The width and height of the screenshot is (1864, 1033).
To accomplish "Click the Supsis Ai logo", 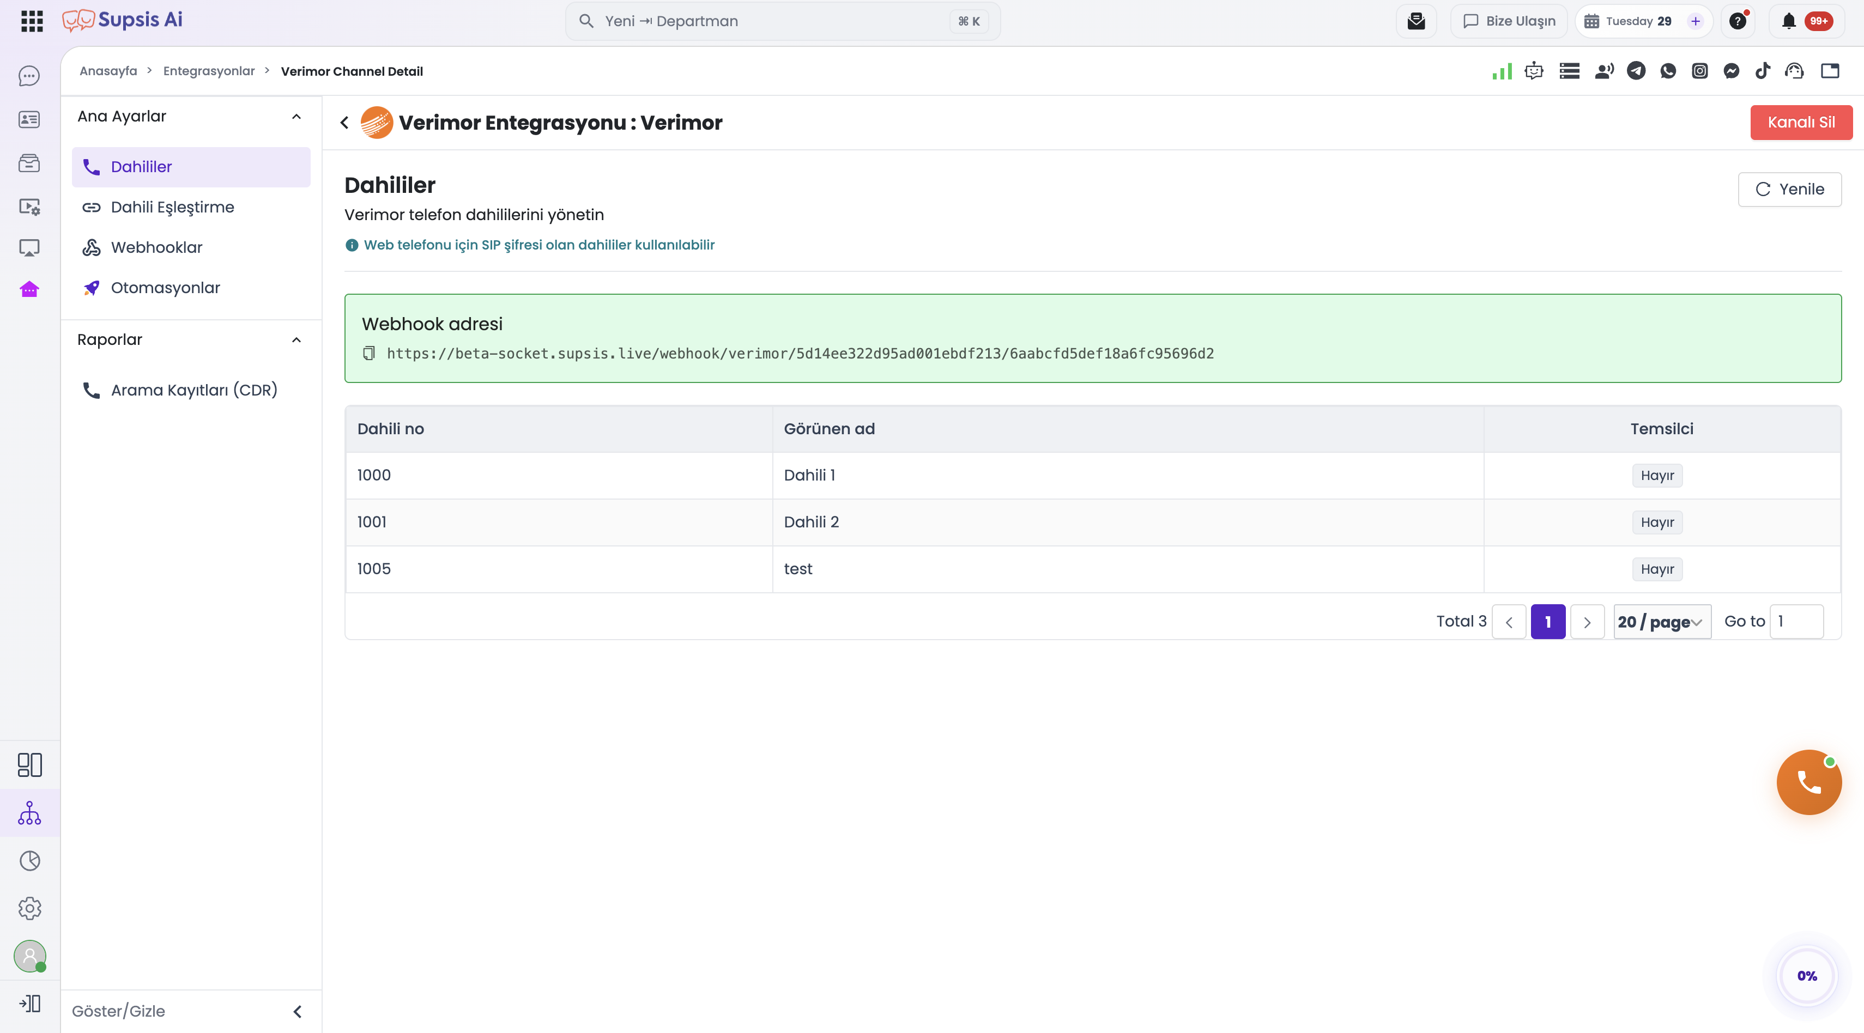I will click(122, 20).
